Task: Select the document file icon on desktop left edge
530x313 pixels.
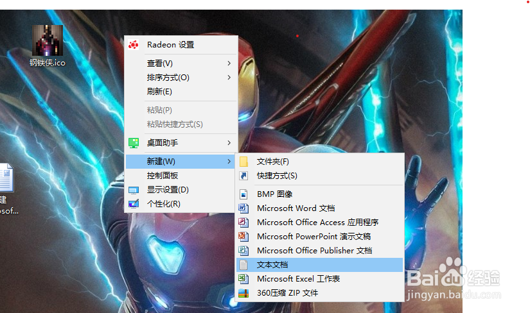Action: coord(6,178)
